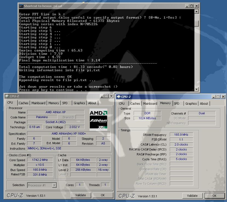Switch to Mainboard tab in left CPU-Z window
Screen dimensions: 227x202
click(x=38, y=103)
